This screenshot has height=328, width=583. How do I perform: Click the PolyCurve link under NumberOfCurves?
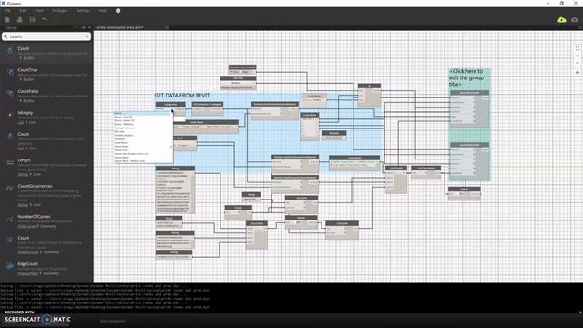coord(26,226)
